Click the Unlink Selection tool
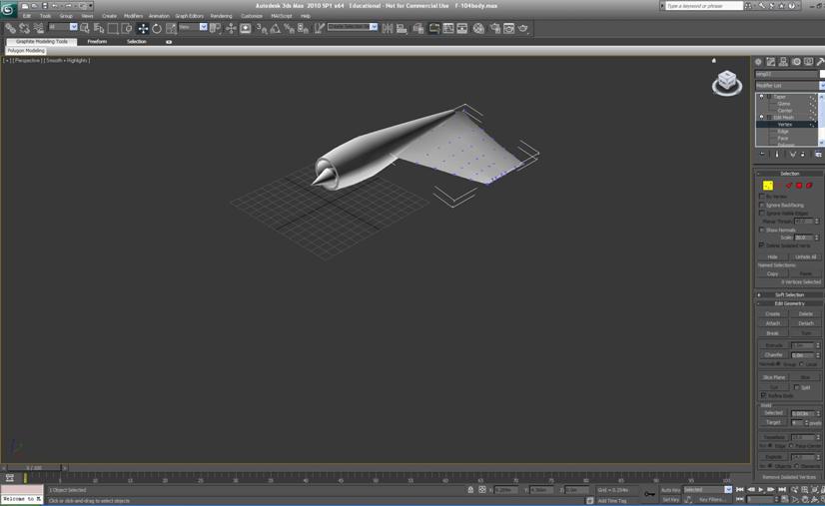This screenshot has width=825, height=506. [x=24, y=28]
